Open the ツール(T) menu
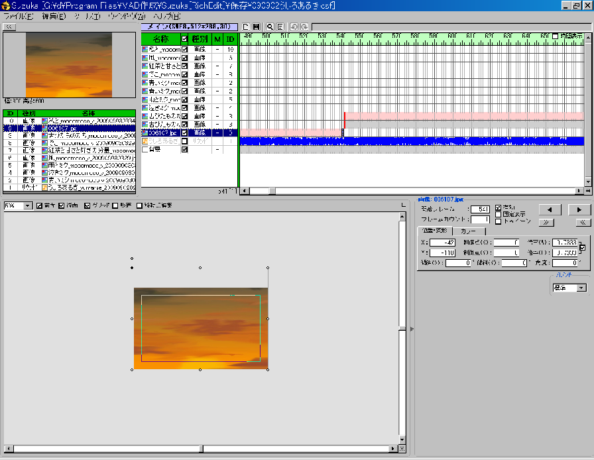Image resolution: width=594 pixels, height=460 pixels. 88,17
